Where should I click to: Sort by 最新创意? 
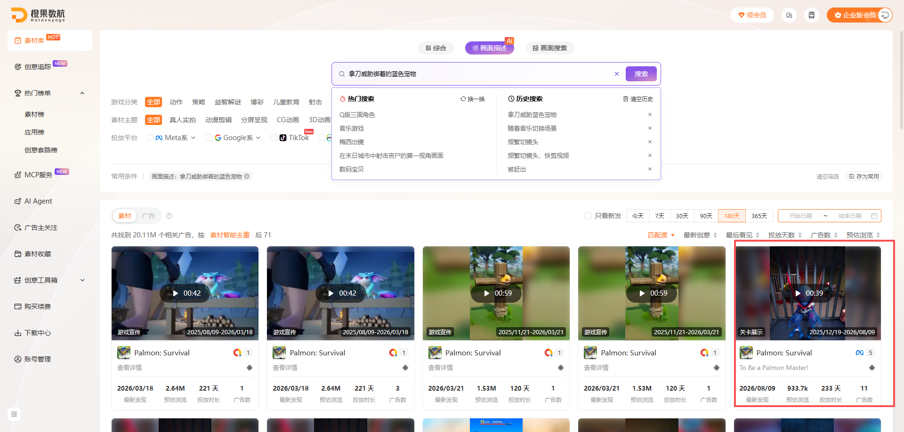pyautogui.click(x=701, y=235)
